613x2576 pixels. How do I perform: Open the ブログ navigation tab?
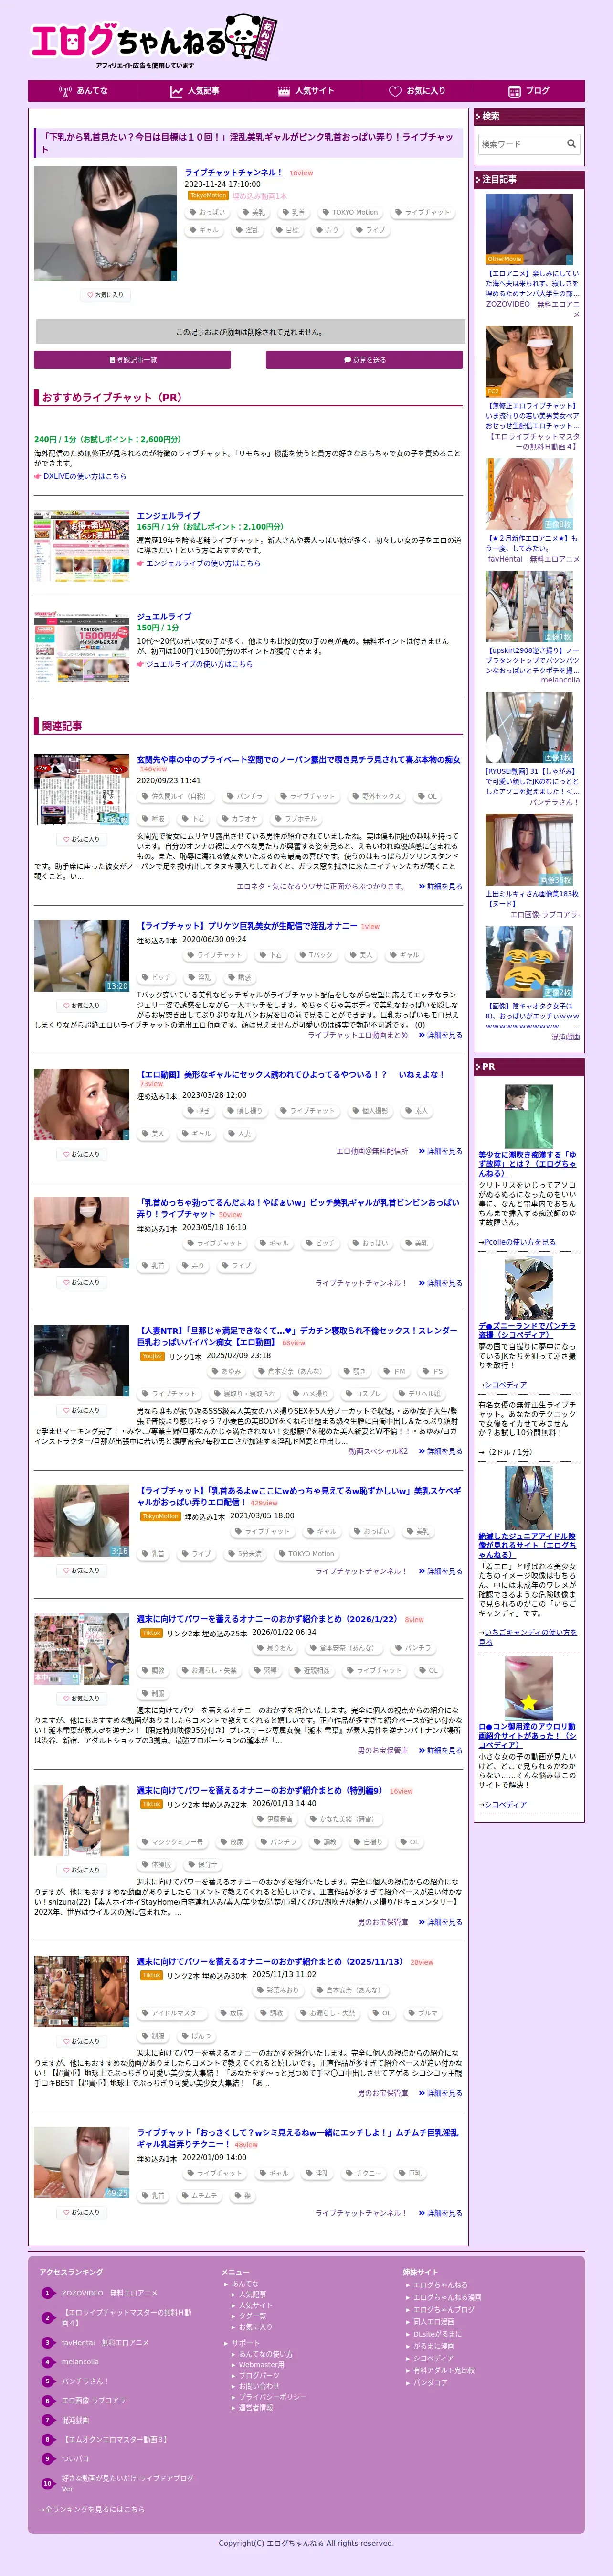tap(529, 91)
